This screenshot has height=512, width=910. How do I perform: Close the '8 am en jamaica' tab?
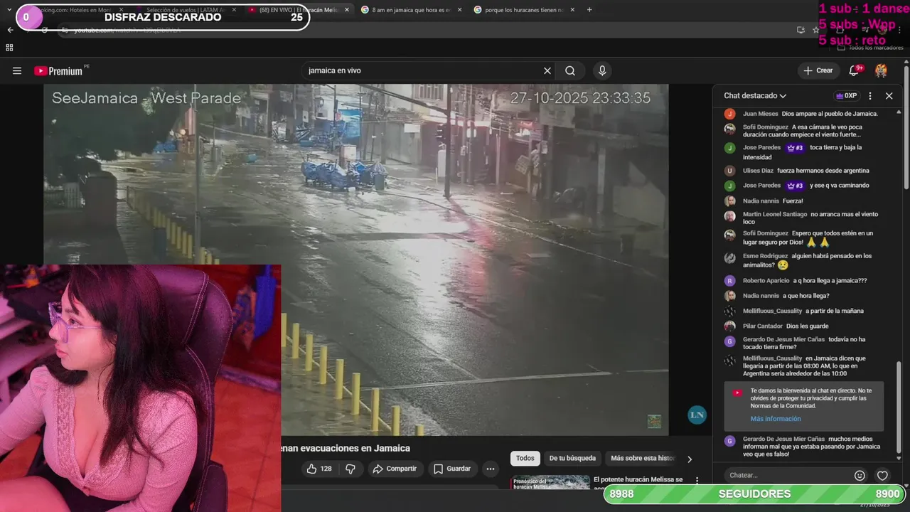pyautogui.click(x=459, y=10)
